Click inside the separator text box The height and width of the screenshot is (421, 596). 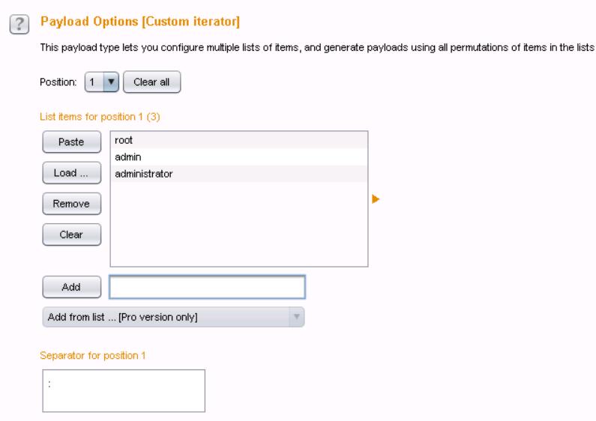click(x=123, y=390)
